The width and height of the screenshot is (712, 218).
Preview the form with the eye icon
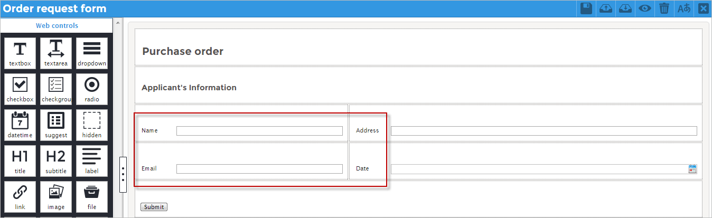pos(644,8)
